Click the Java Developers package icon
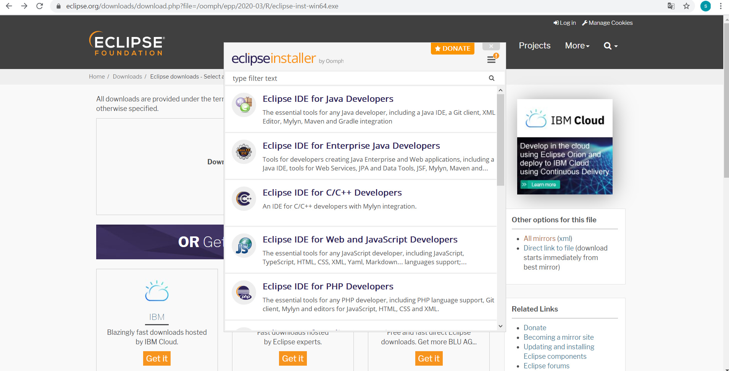 (x=244, y=104)
